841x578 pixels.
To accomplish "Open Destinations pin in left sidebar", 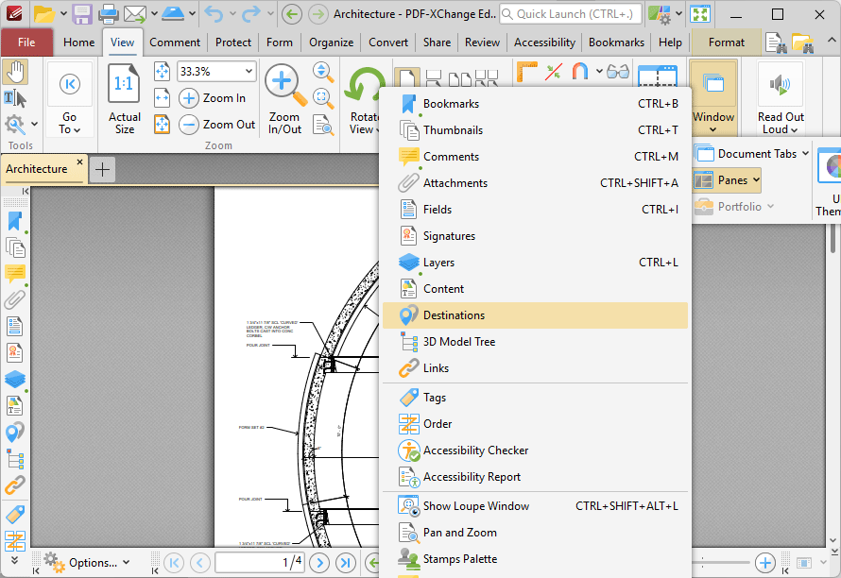I will [x=15, y=432].
